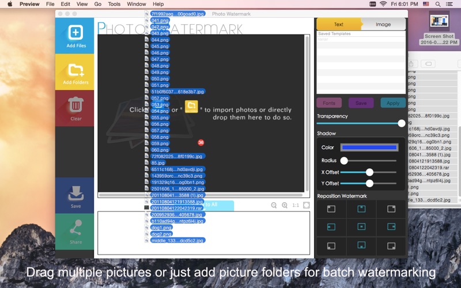Click the vertical scrollbar of preview area
This screenshot has height=288, width=461.
pyautogui.click(x=307, y=113)
